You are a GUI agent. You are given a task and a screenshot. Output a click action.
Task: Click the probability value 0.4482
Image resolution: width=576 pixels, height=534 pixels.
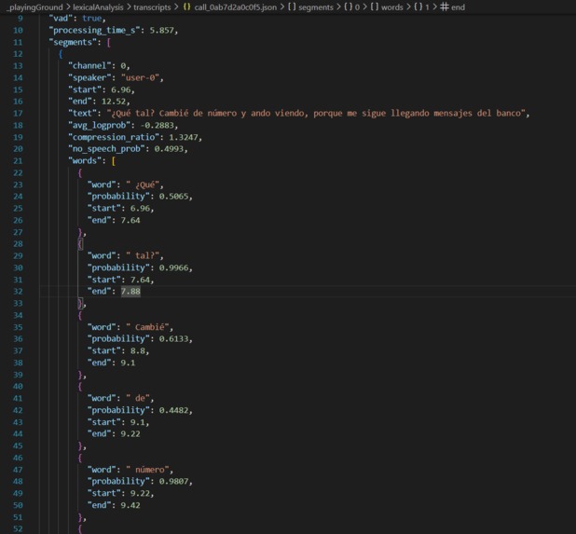click(x=173, y=410)
